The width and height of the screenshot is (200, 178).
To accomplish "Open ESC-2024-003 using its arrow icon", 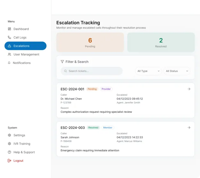I will tap(189, 128).
